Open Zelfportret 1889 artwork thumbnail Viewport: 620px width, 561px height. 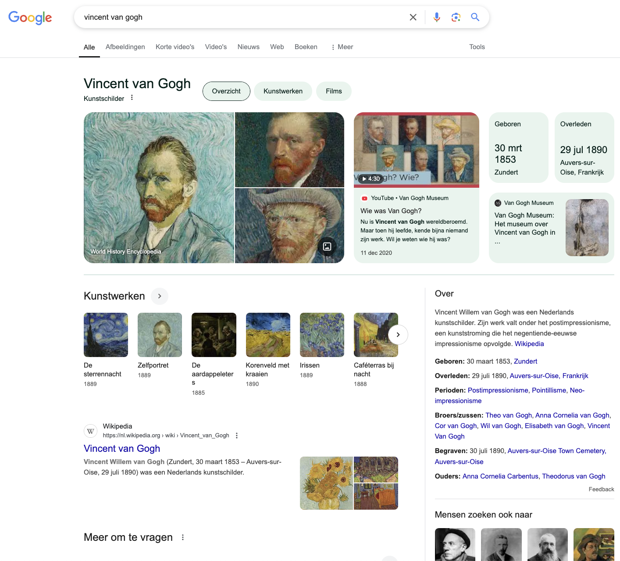[x=160, y=335]
